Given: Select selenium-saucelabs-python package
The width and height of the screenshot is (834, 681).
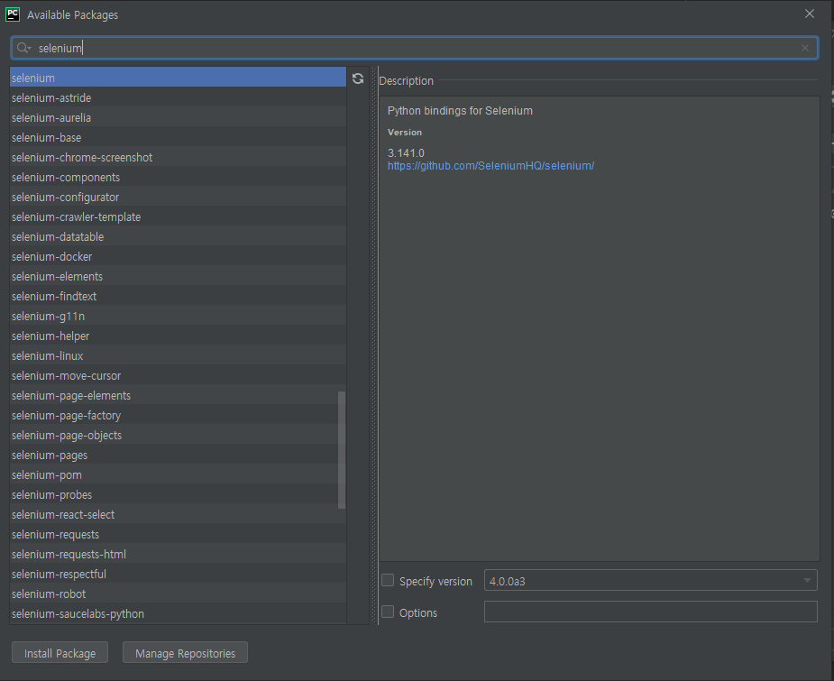Looking at the screenshot, I should [178, 614].
